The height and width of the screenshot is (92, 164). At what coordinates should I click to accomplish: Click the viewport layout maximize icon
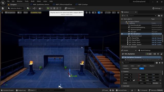[118, 13]
